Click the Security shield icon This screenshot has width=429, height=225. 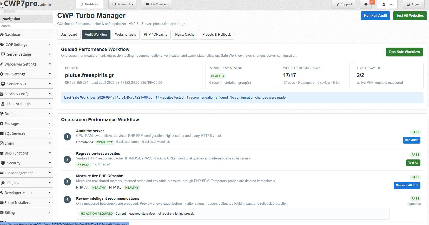coord(3,163)
